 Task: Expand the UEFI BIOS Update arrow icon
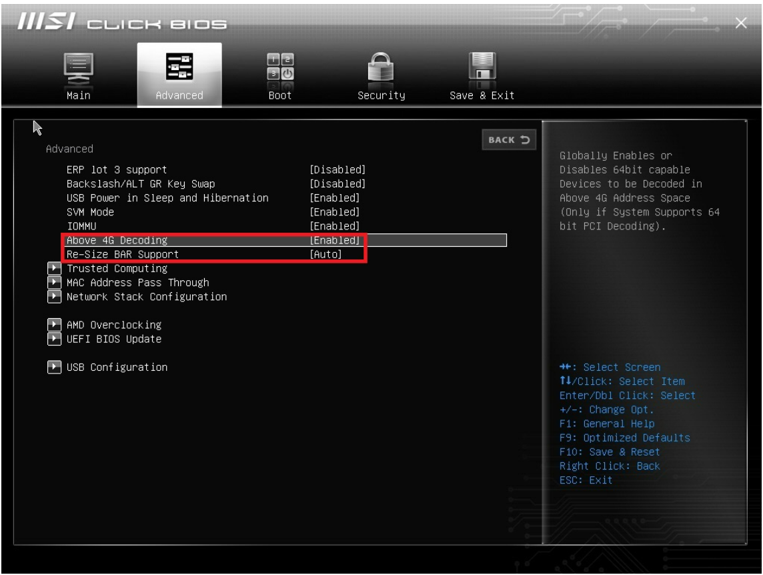click(54, 339)
